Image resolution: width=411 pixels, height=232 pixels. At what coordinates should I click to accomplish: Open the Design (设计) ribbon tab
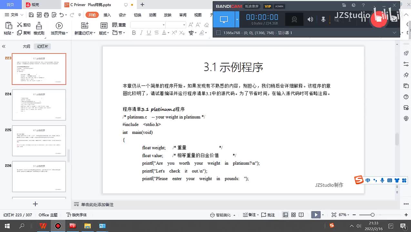[122, 15]
